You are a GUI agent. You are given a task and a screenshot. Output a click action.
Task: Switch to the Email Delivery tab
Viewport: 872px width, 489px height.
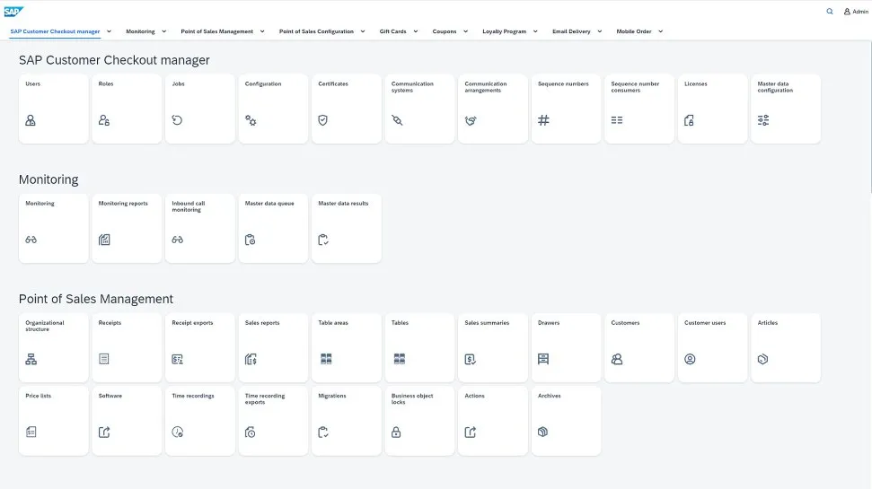click(571, 31)
